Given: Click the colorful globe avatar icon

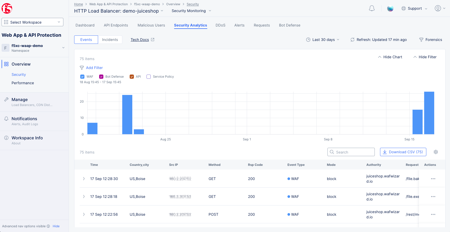Looking at the screenshot, I should tap(390, 8).
